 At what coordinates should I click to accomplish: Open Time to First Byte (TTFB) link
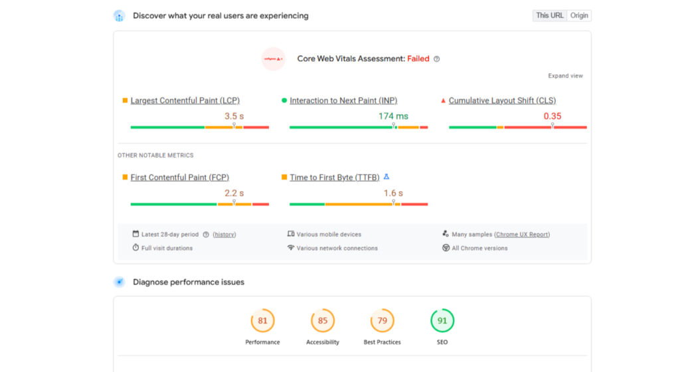(335, 177)
